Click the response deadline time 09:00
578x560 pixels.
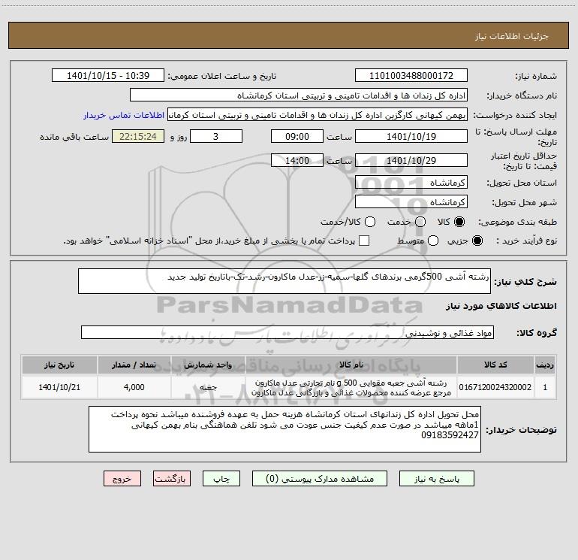pos(297,136)
